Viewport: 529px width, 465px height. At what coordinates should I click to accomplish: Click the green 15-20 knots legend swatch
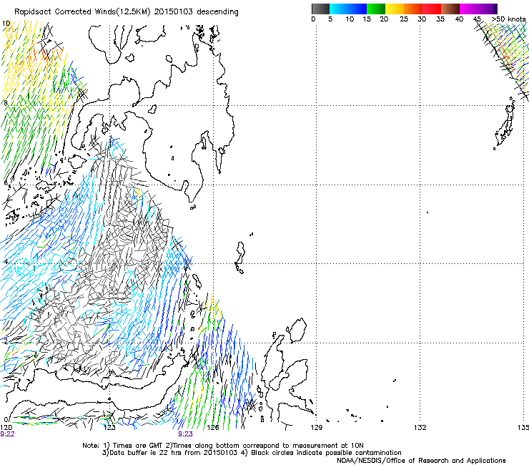(376, 9)
